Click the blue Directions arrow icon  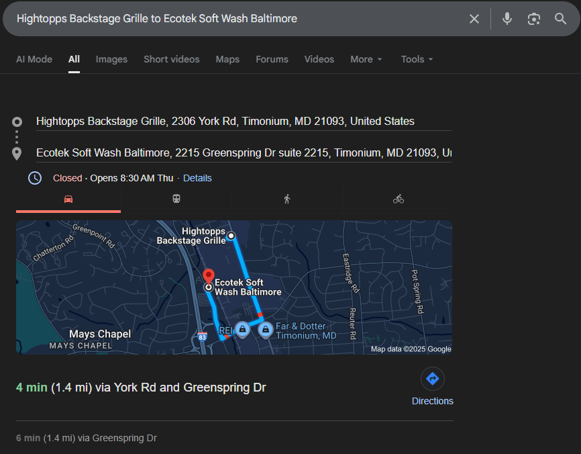click(432, 379)
